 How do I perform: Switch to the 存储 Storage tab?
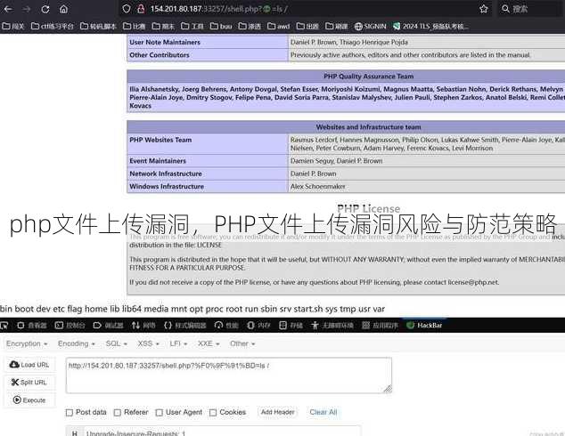pyautogui.click(x=291, y=326)
